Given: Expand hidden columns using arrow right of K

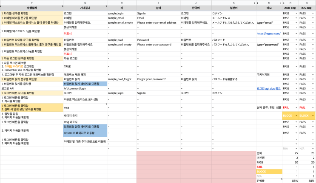Looking at the screenshot, I should click(x=254, y=3).
